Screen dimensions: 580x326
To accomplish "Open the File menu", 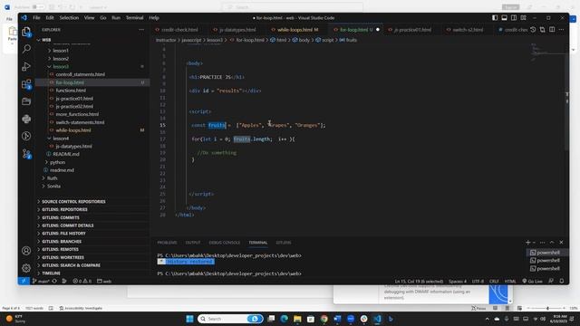I will (36, 18).
